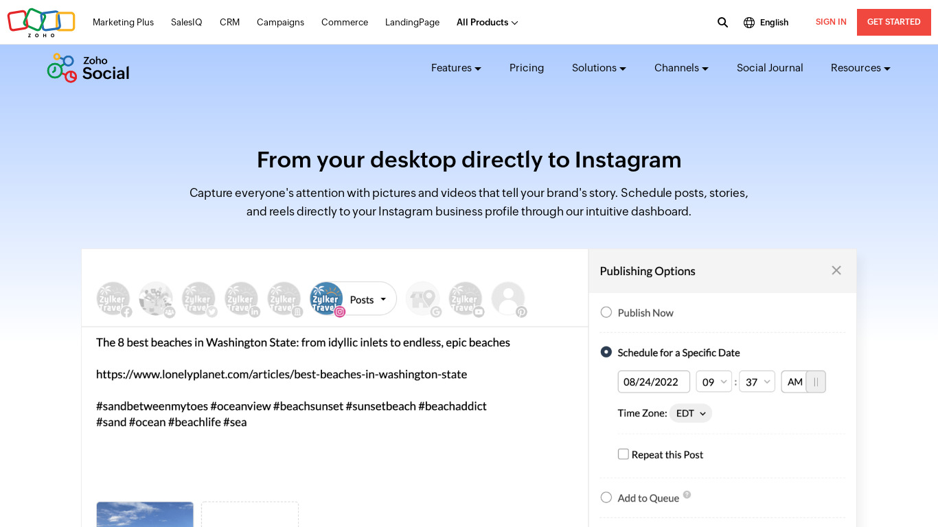Open the Pricing page

(x=527, y=68)
